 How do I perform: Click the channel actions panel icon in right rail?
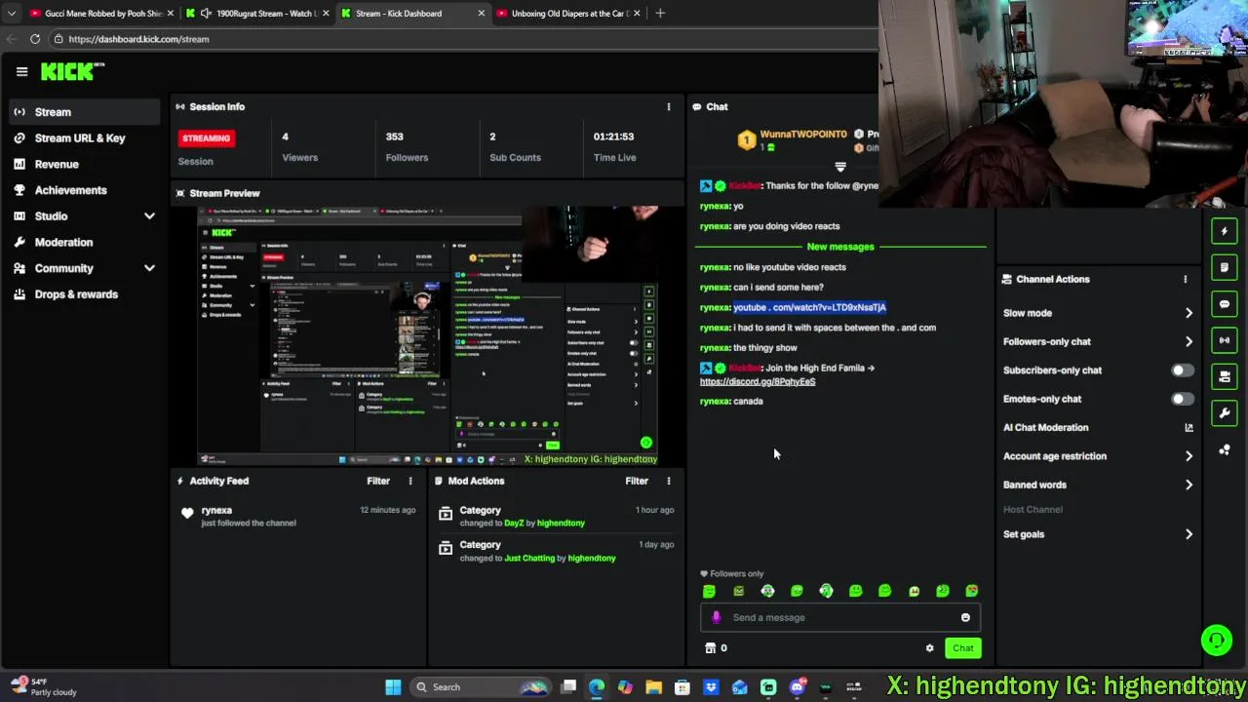pyautogui.click(x=1225, y=376)
